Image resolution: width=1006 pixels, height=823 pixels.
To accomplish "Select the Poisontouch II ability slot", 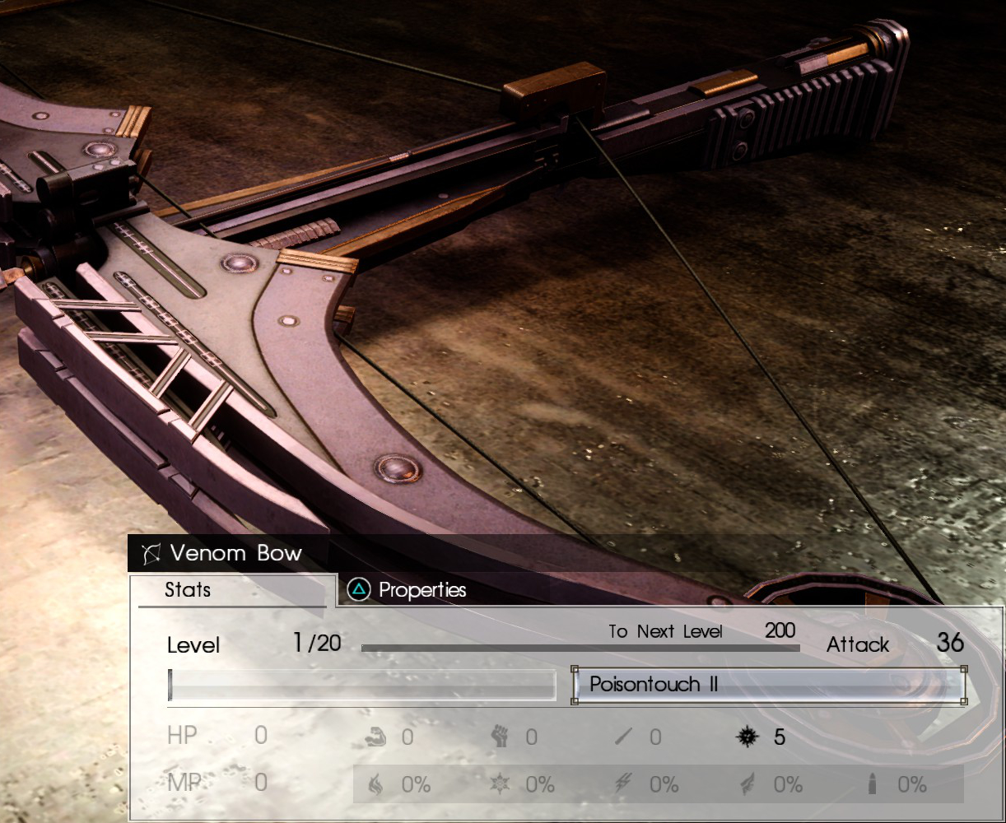I will [769, 685].
